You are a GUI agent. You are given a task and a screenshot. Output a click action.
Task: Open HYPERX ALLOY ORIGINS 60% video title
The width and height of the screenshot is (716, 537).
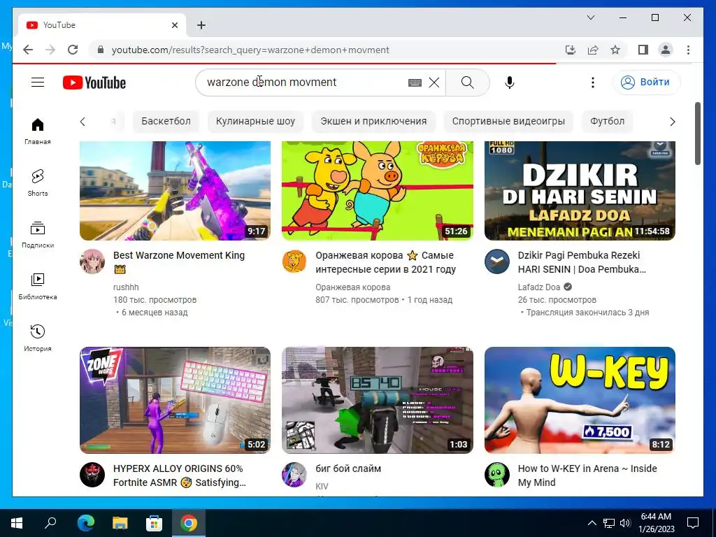click(x=180, y=475)
